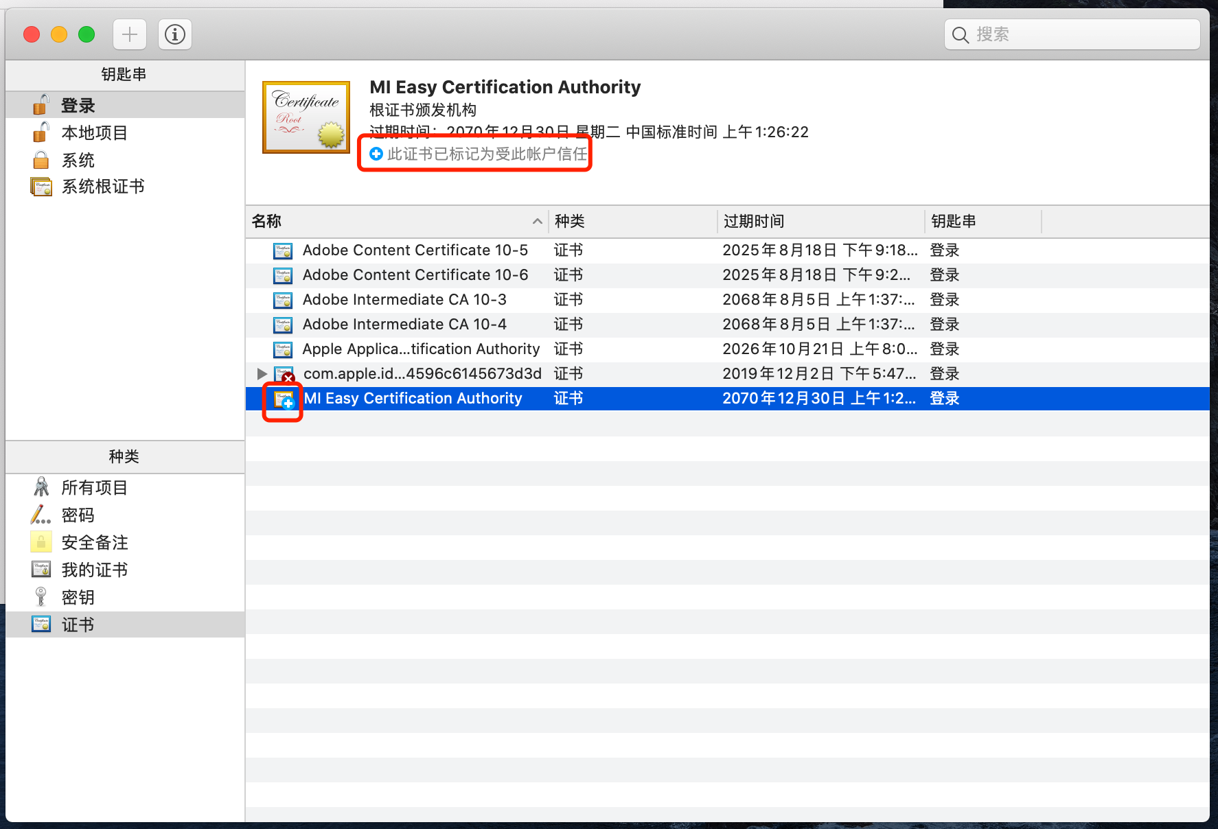Screen dimensions: 1218x829
Task: Select the Apple Applica...tification Authority row
Action: tap(728, 349)
